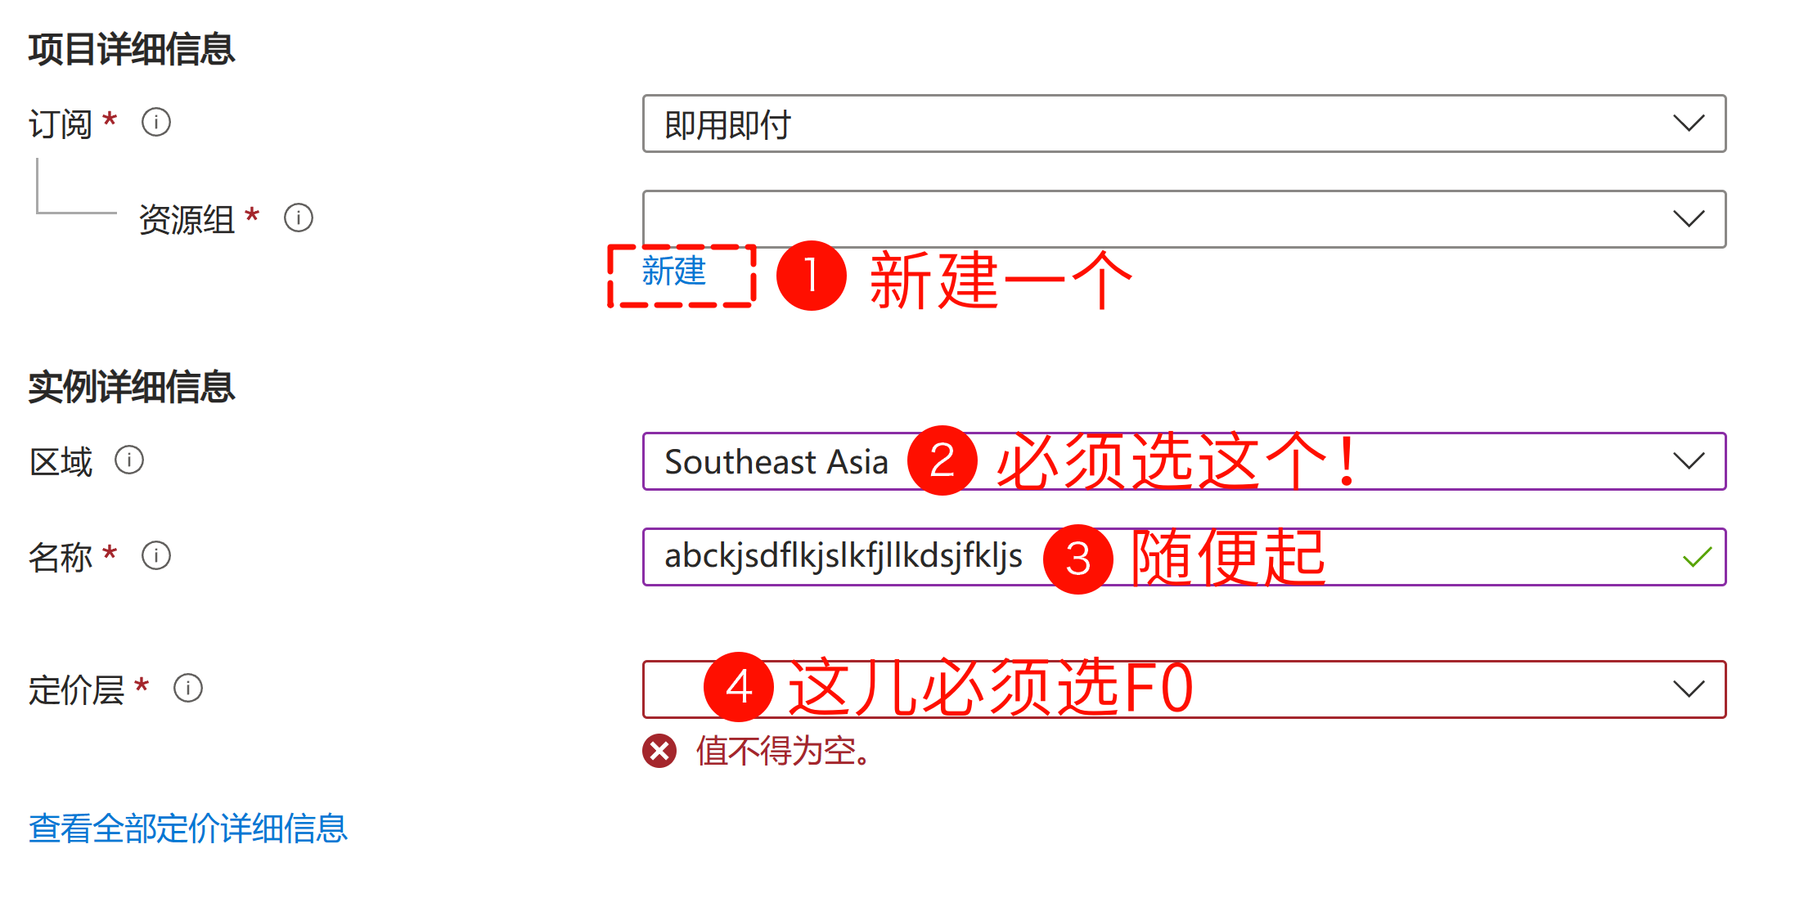This screenshot has height=898, width=1795.
Task: Click the info icon next to 订阅
Action: click(156, 123)
